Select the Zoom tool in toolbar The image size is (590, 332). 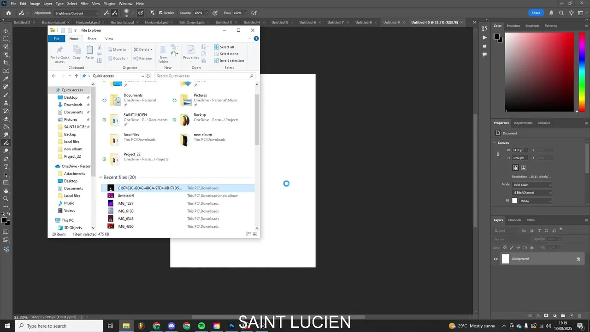[x=6, y=199]
